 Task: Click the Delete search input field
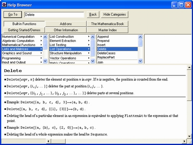pos(54,15)
